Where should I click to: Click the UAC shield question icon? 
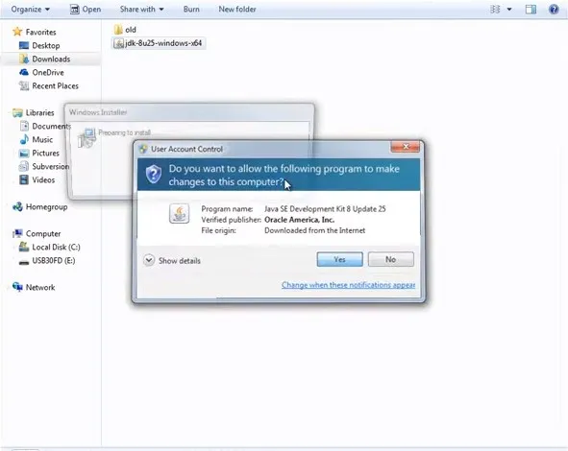(154, 175)
